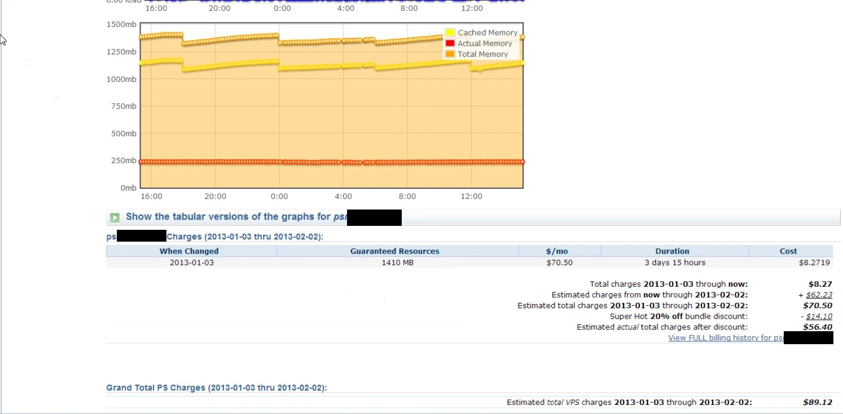Click the Cost column header

pos(789,251)
